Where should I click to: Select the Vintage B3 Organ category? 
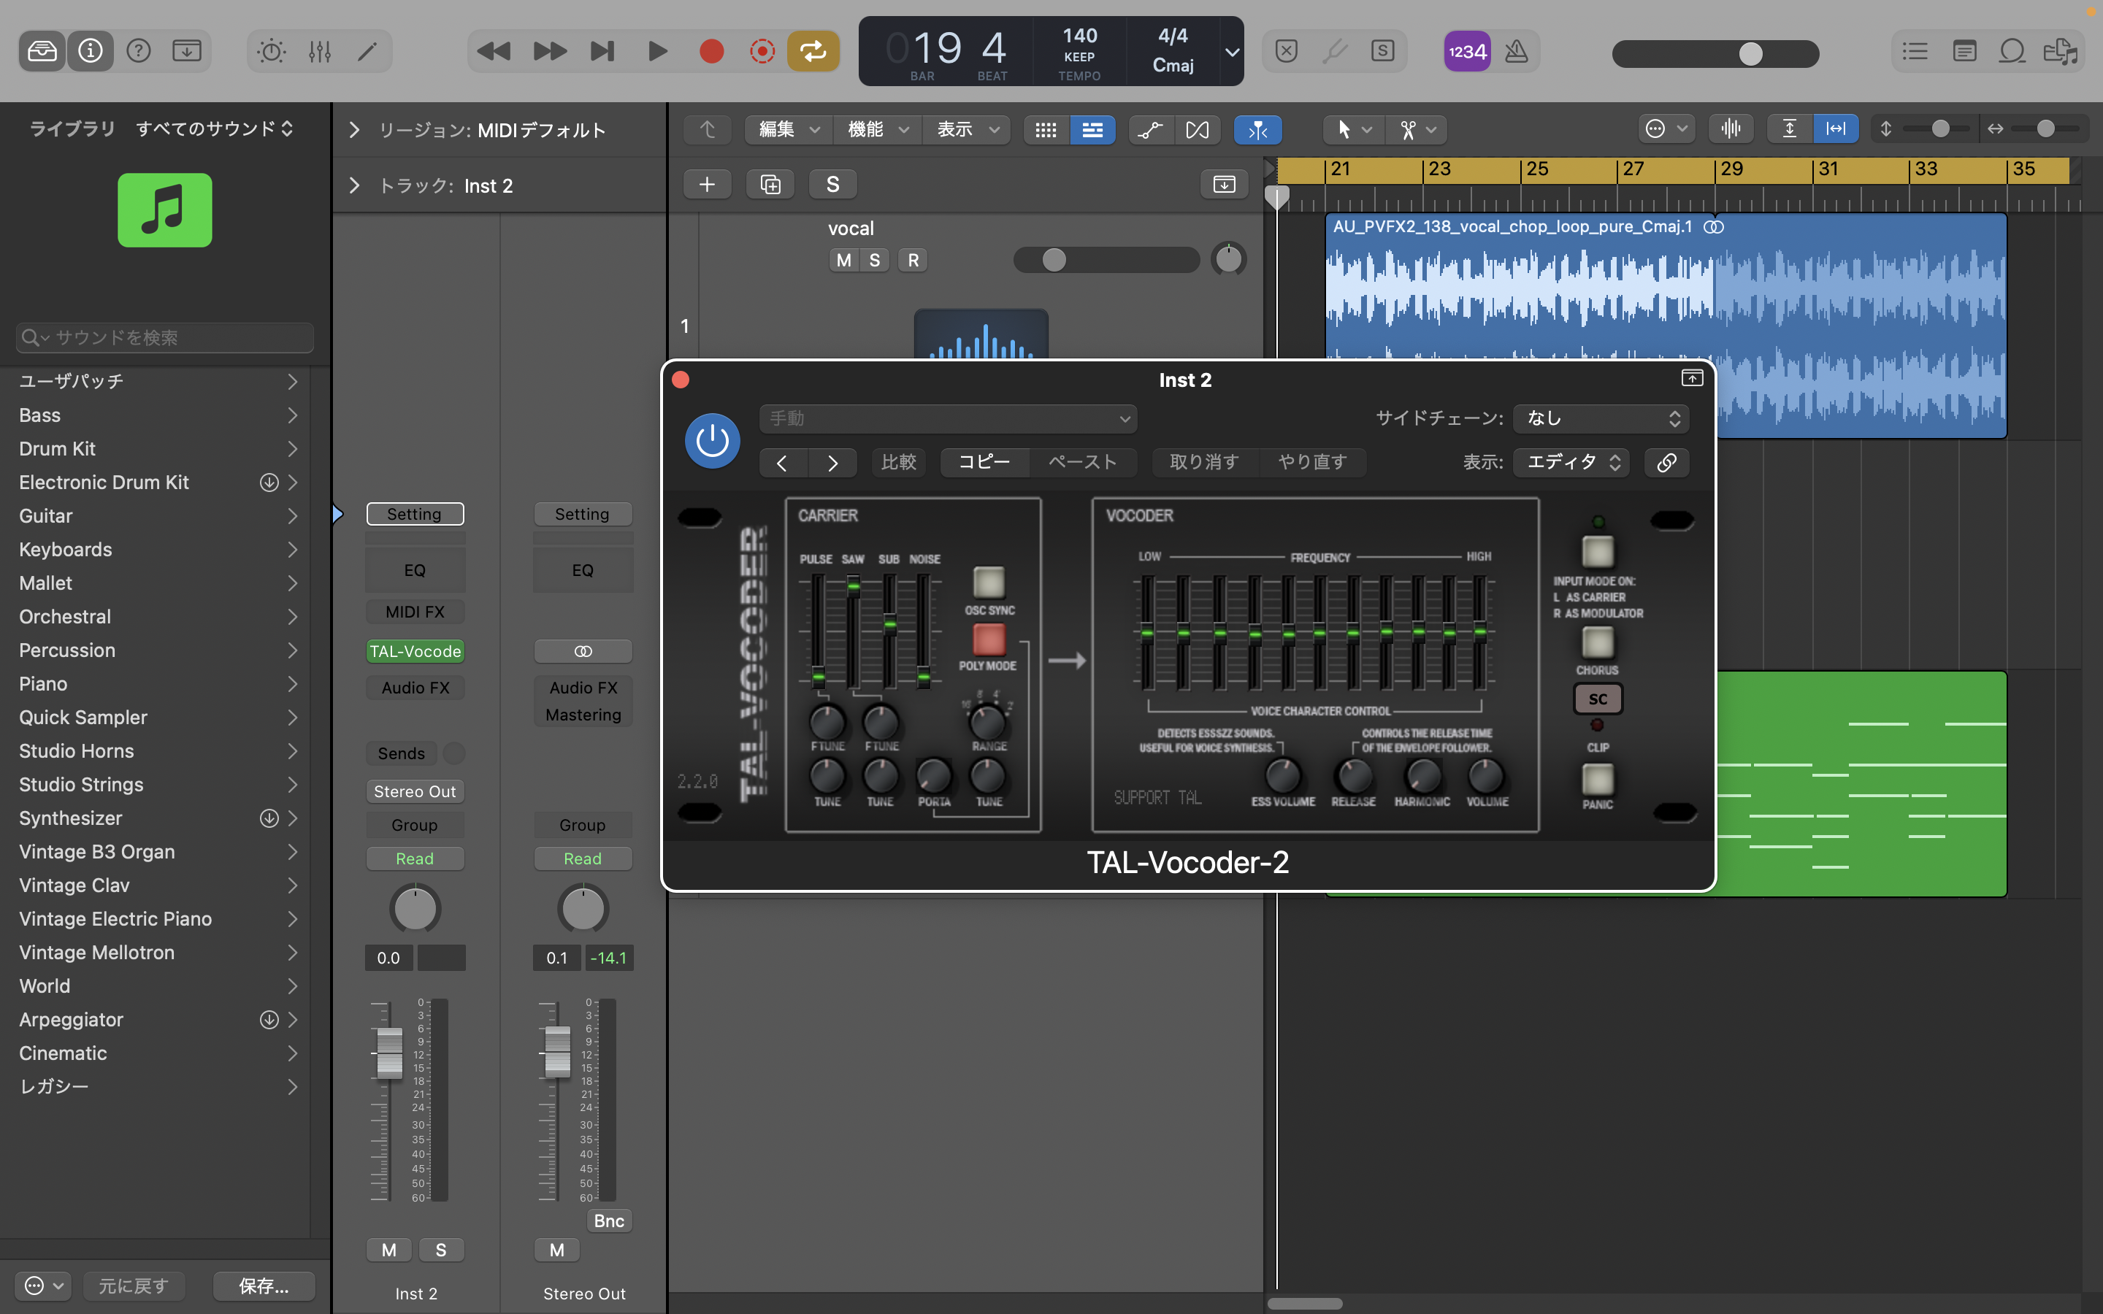click(156, 852)
